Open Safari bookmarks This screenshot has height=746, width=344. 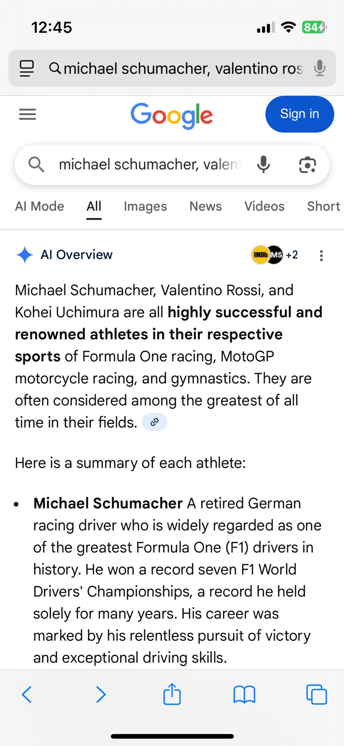point(244,694)
